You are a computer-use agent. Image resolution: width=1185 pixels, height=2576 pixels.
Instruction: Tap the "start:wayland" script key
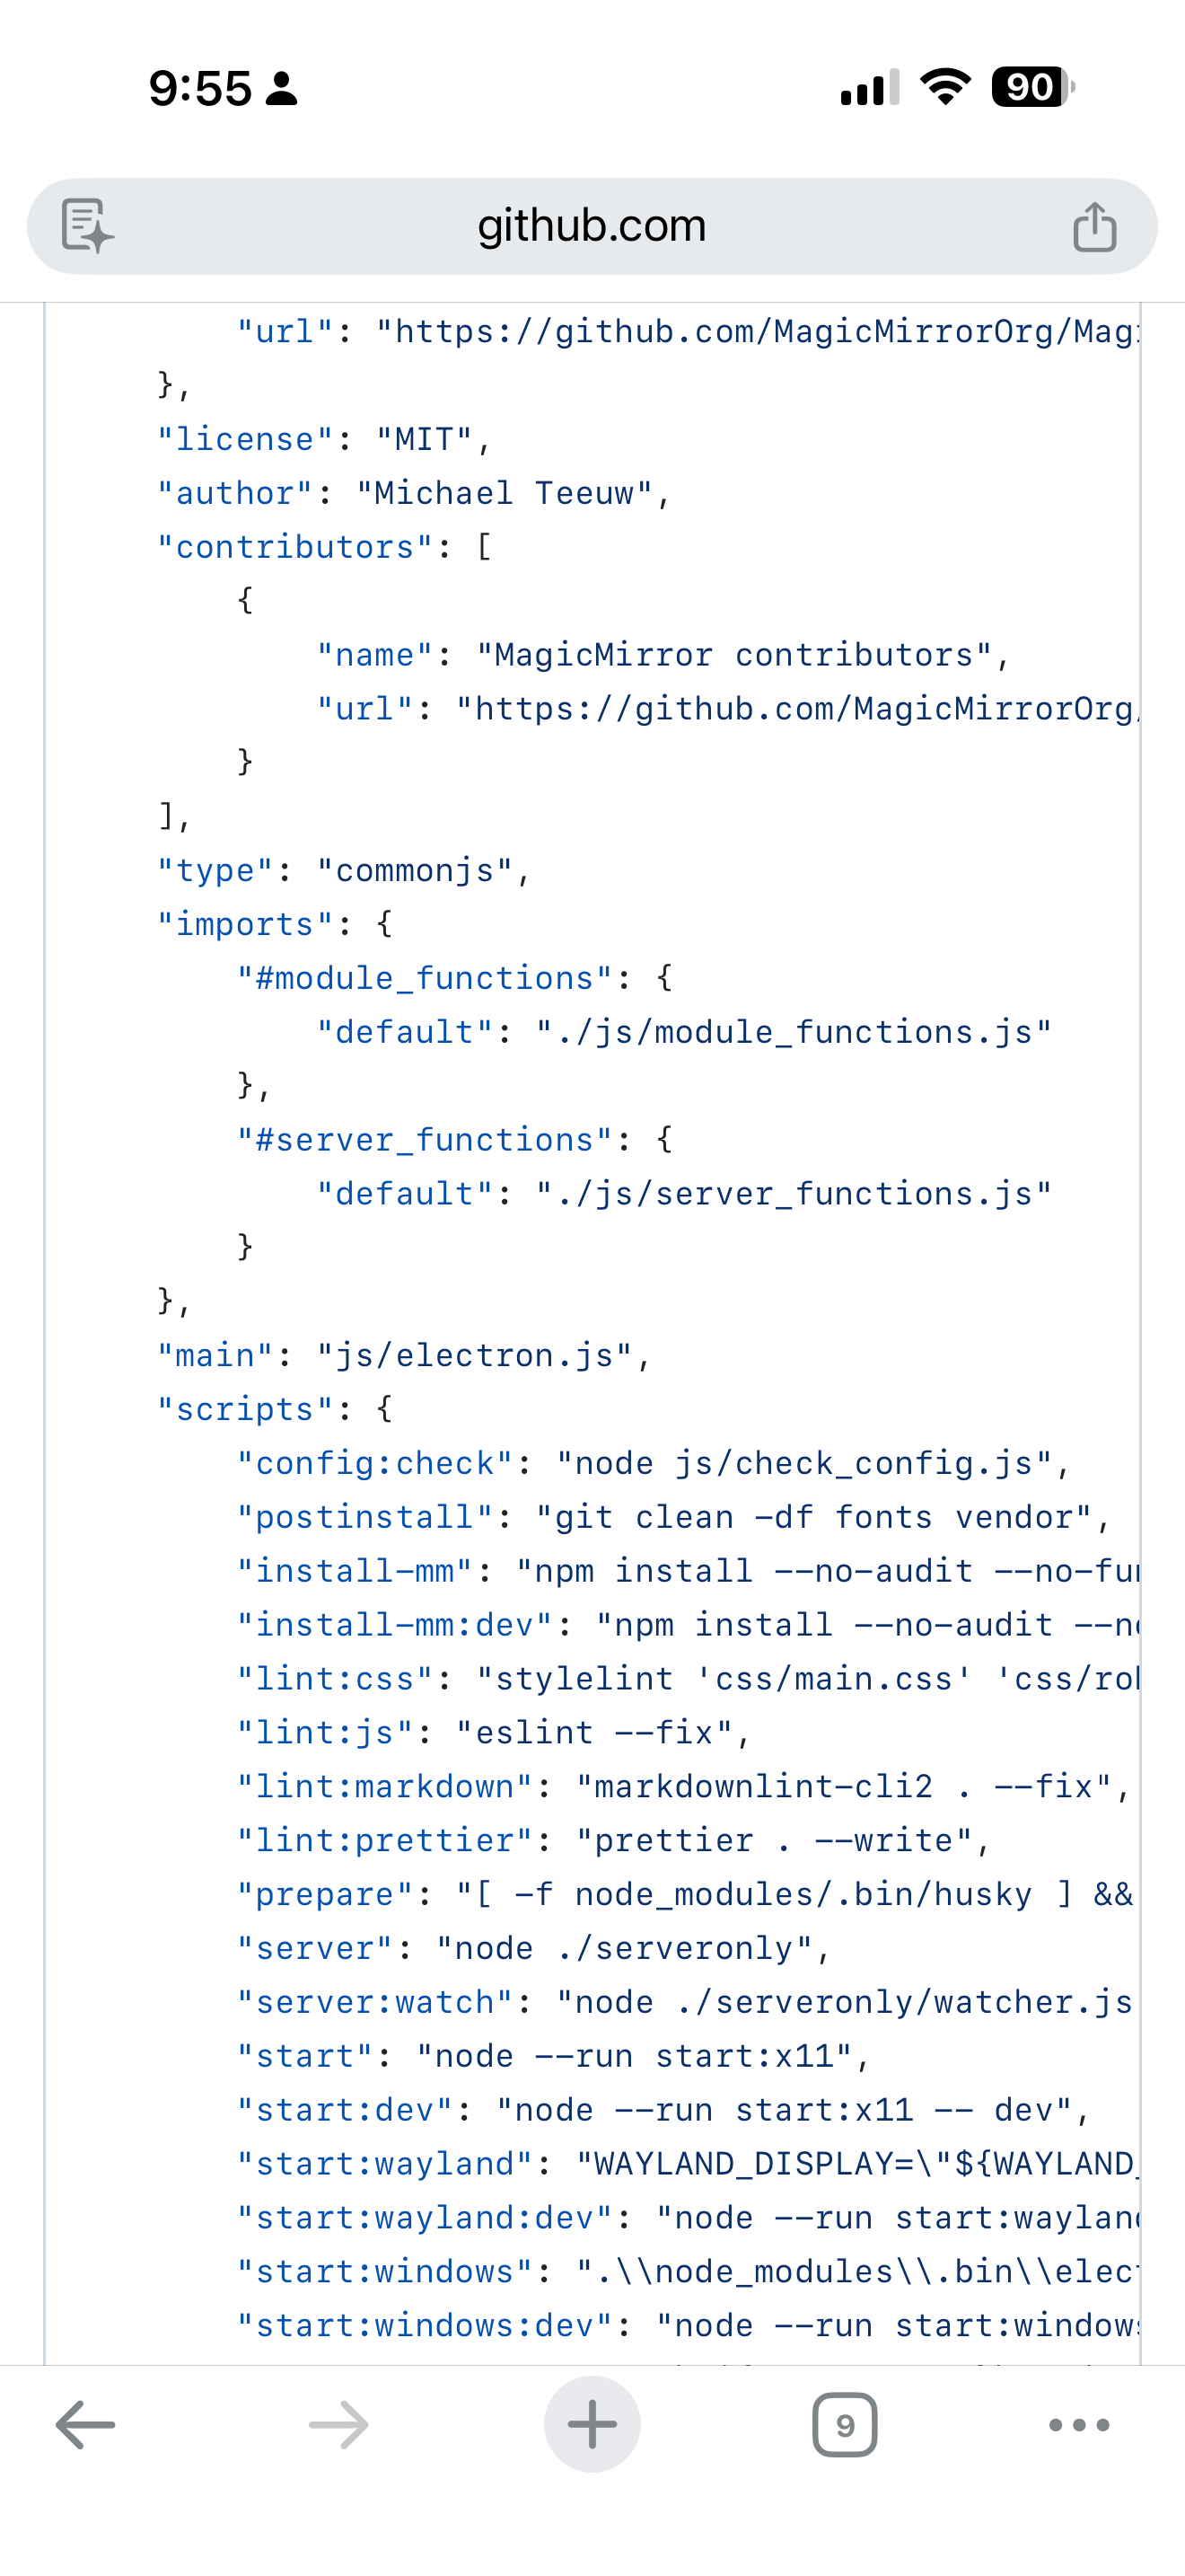pos(386,2164)
